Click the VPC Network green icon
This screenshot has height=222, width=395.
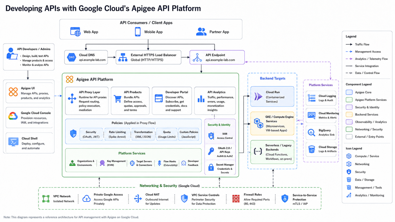46,198
